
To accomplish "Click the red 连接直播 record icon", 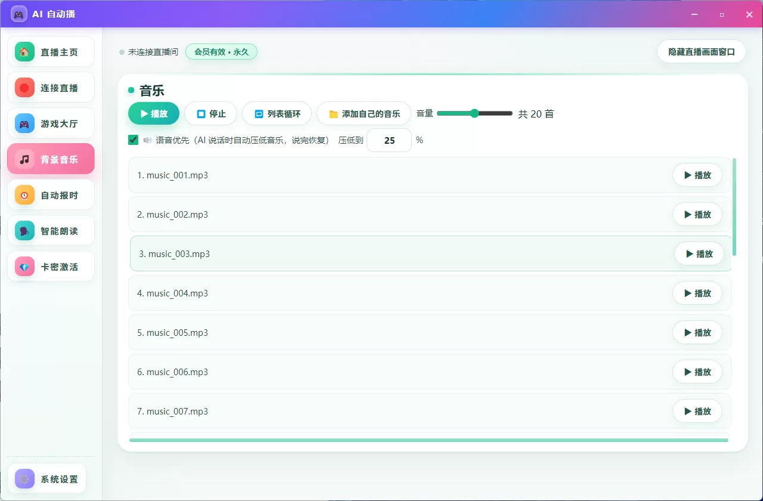I will click(24, 88).
